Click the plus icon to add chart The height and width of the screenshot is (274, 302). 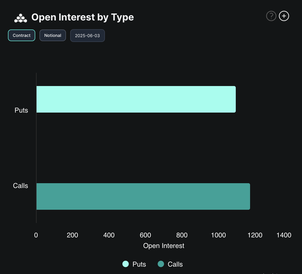[284, 16]
